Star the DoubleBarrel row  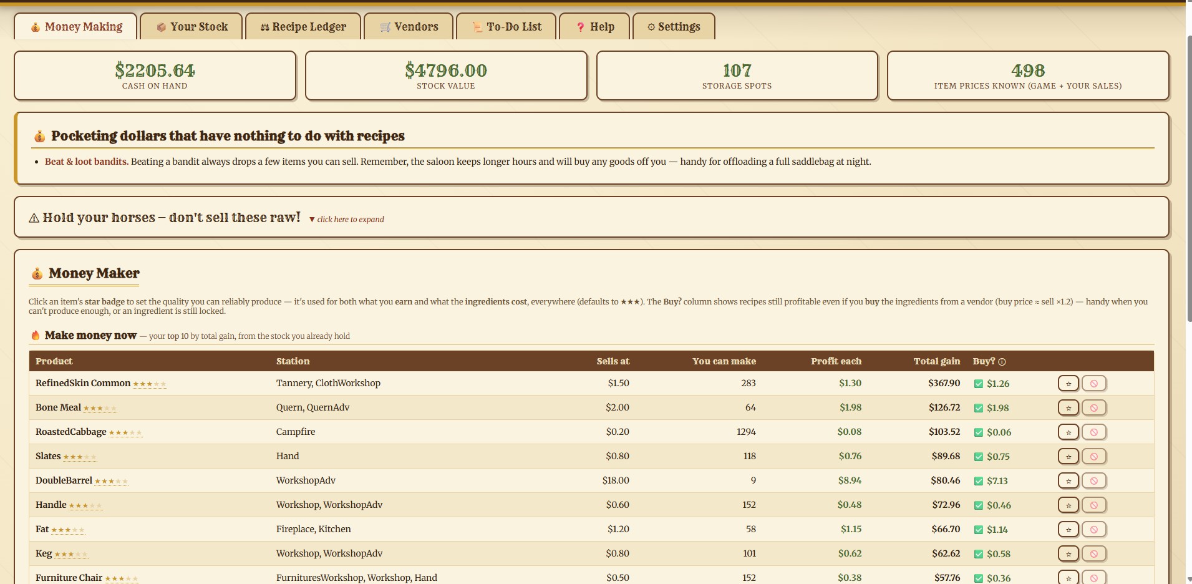[1068, 480]
